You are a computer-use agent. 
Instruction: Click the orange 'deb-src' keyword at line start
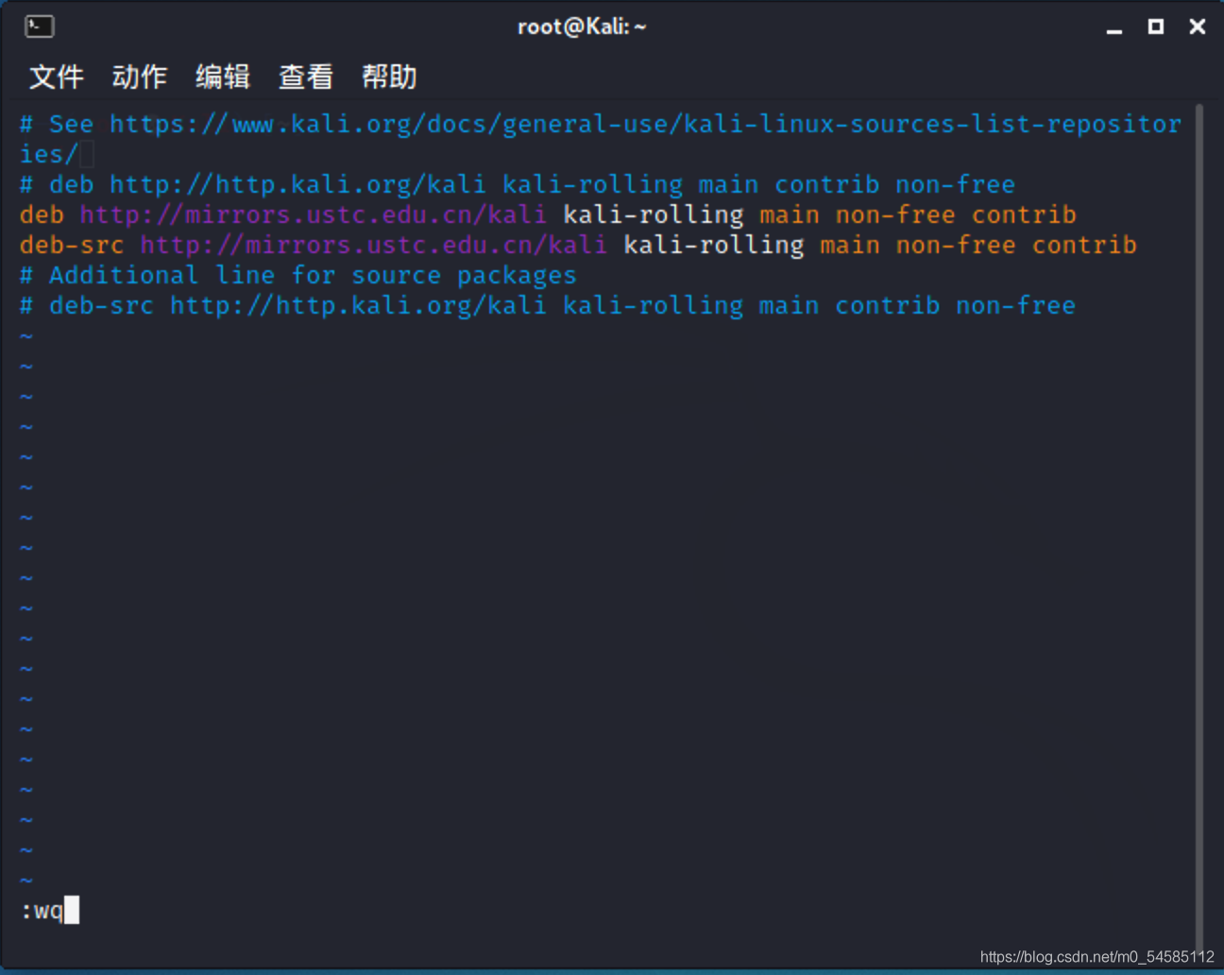[x=72, y=245]
